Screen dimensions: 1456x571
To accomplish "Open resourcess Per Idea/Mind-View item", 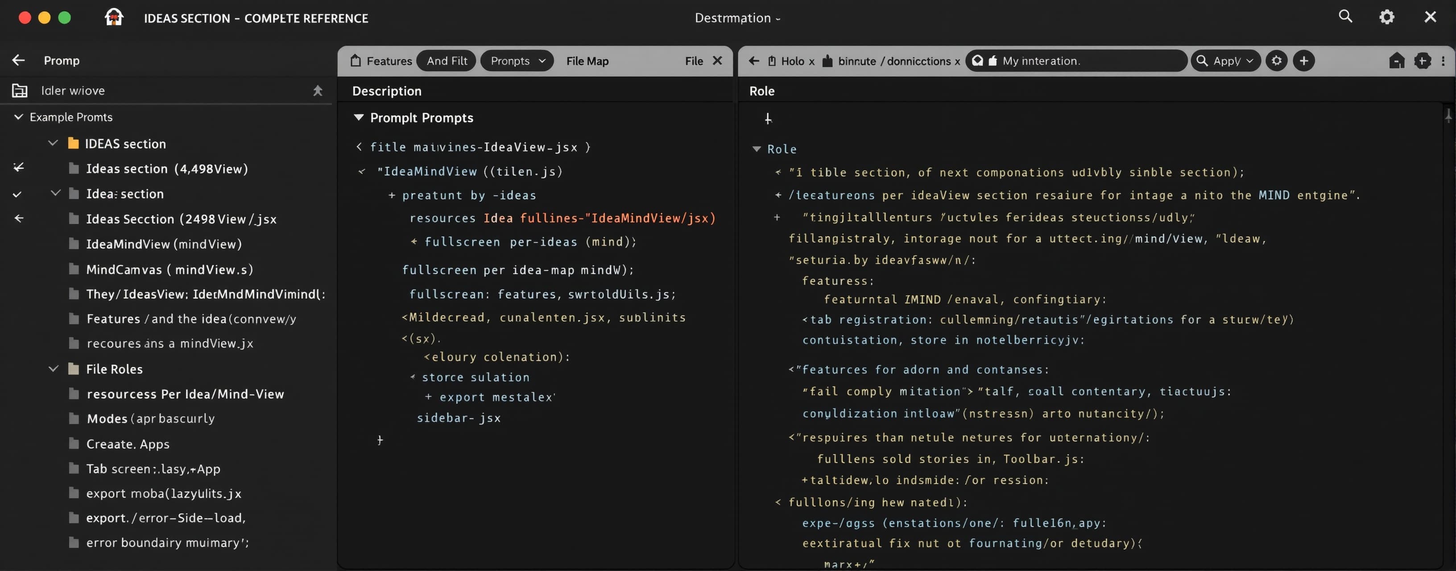I will coord(185,393).
